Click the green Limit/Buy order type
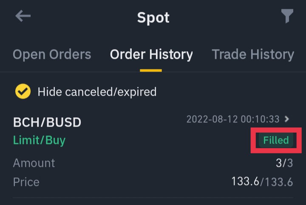Viewport: 306px width, 205px height. pos(39,140)
